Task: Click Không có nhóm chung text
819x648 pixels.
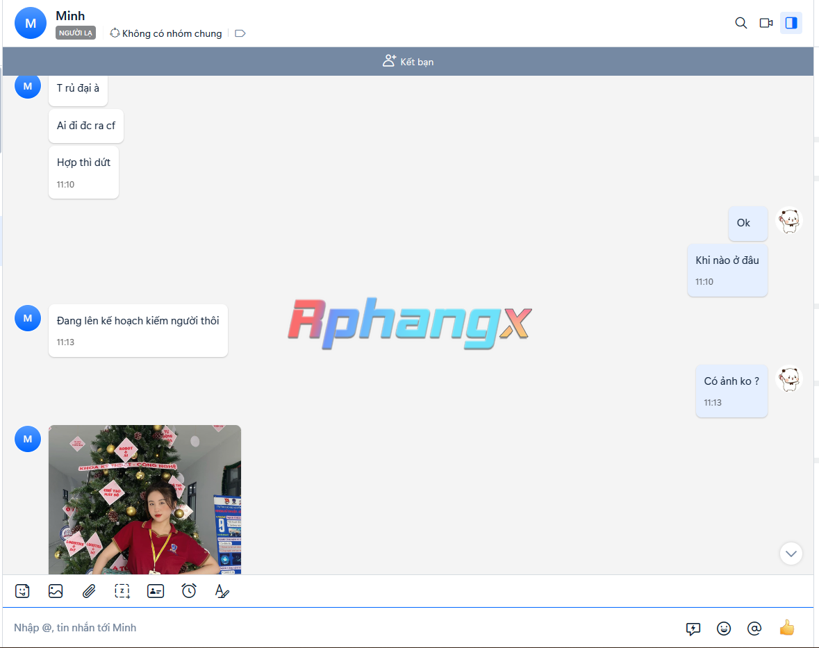Action: click(x=172, y=33)
